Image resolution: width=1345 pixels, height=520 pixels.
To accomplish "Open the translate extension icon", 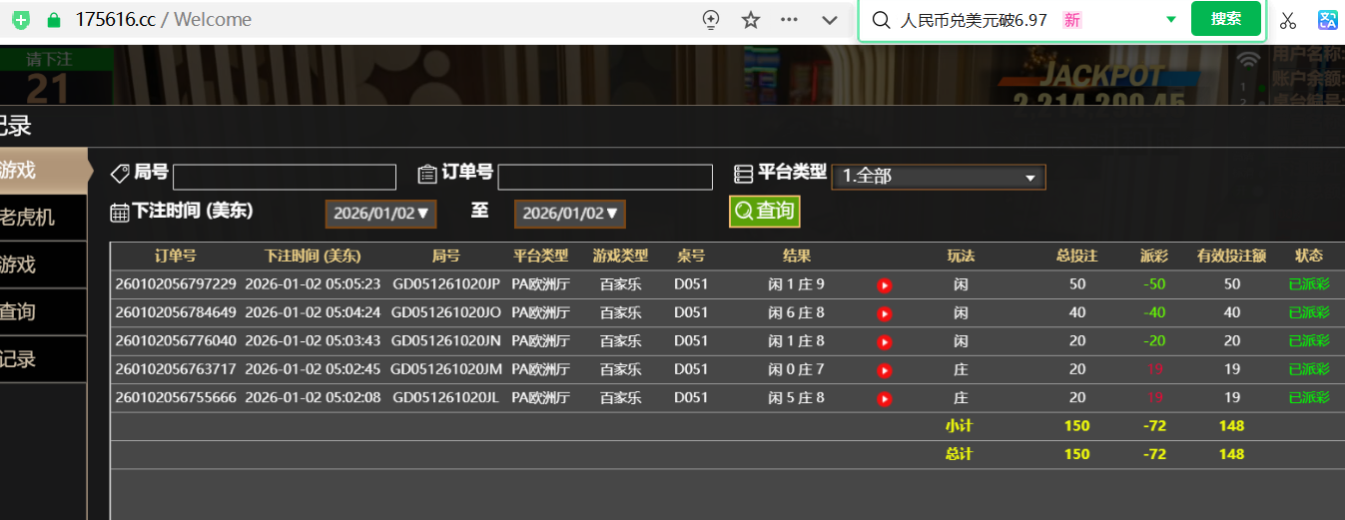I will (1327, 20).
